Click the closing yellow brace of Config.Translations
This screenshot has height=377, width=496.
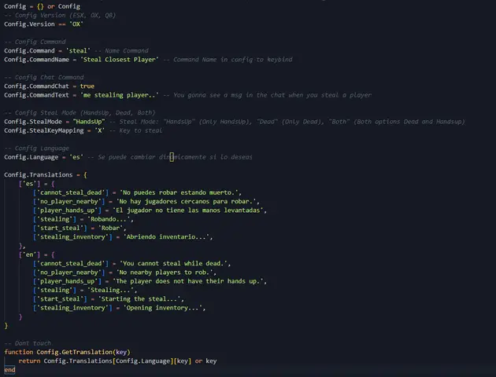pyautogui.click(x=6, y=326)
